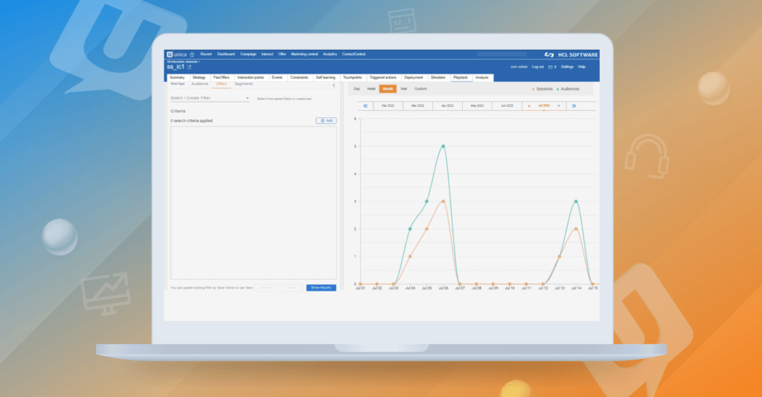
Task: Collapse the filter panel with chevron
Action: click(x=333, y=85)
